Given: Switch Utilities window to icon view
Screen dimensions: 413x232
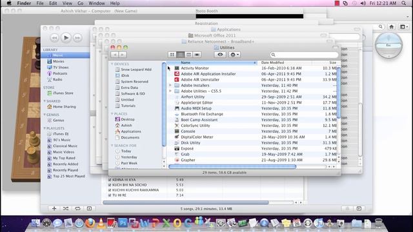Looking at the screenshot, I should click(x=172, y=54).
